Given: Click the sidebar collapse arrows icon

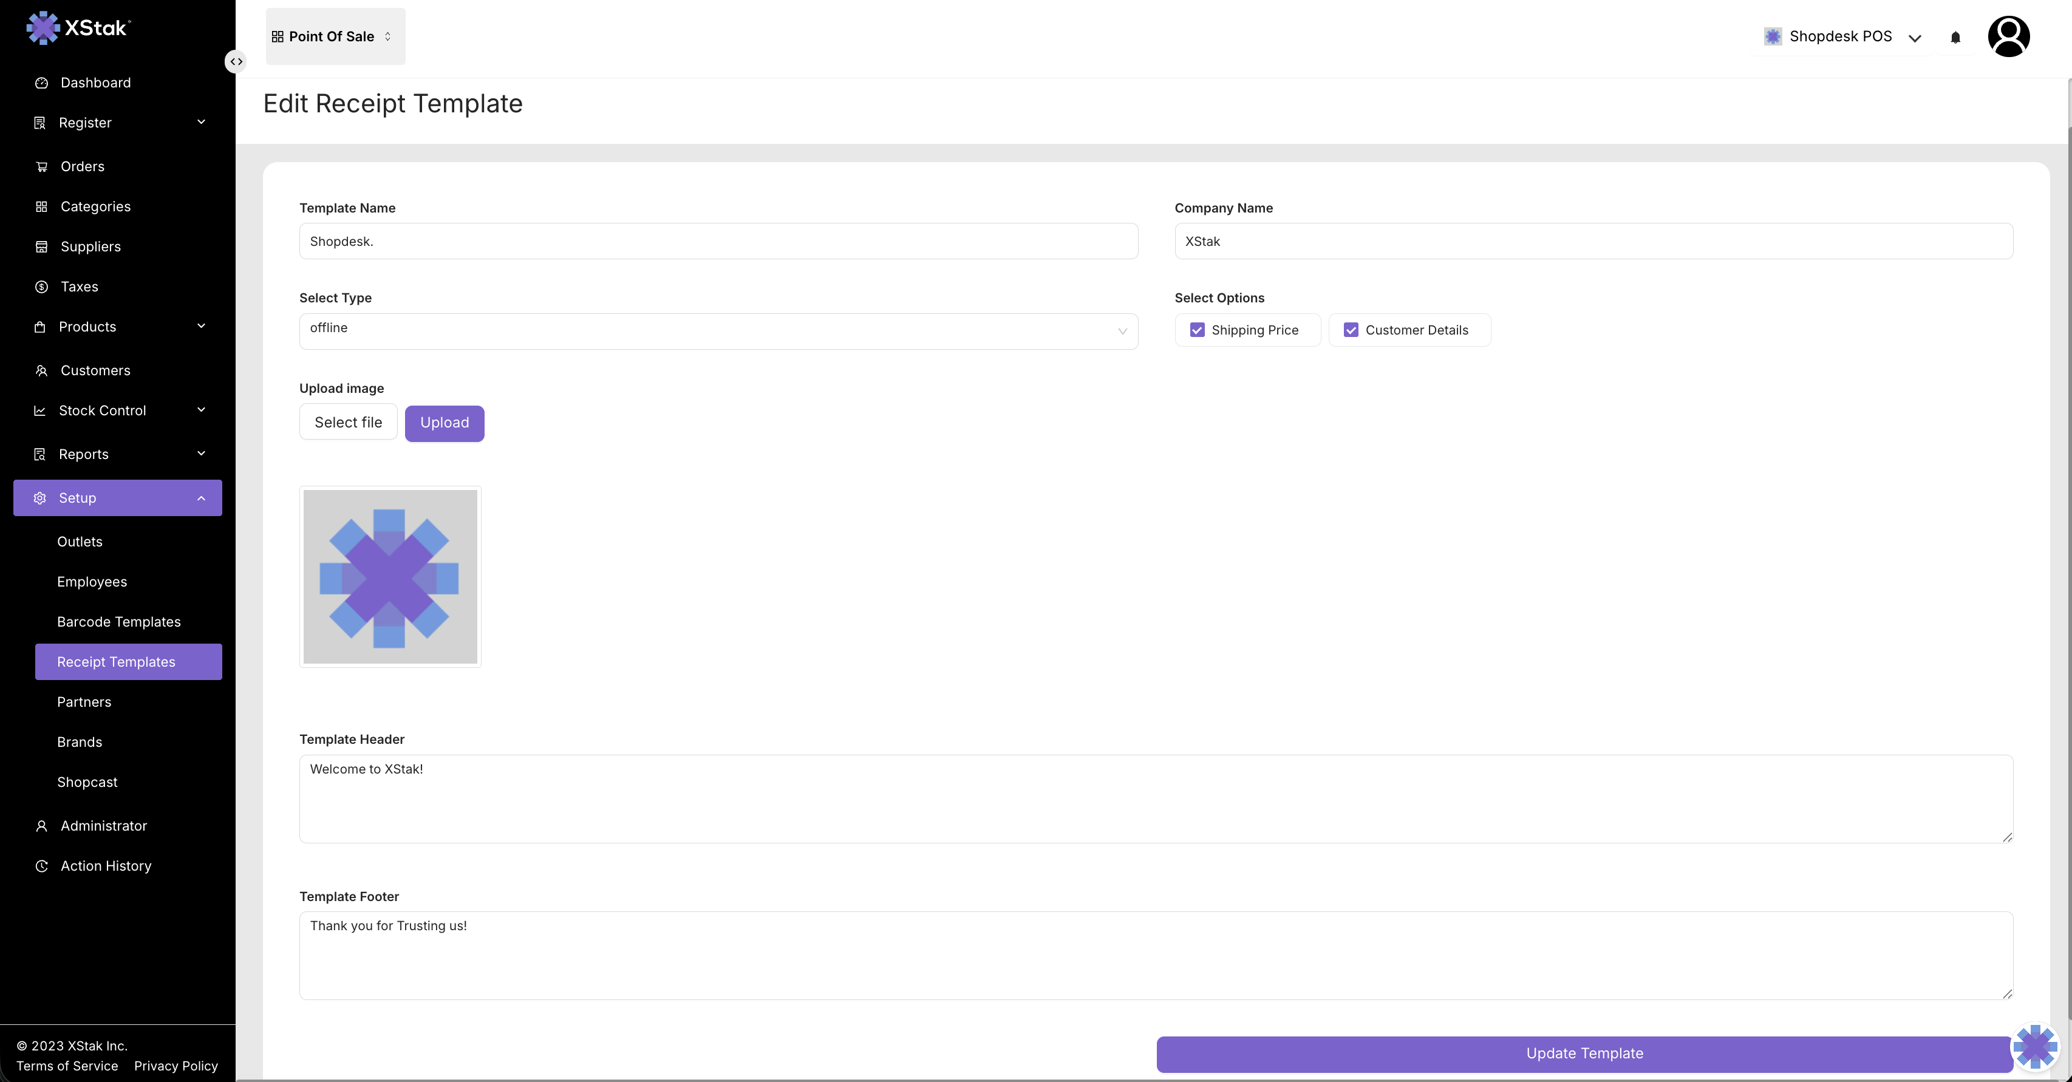Looking at the screenshot, I should coord(236,62).
